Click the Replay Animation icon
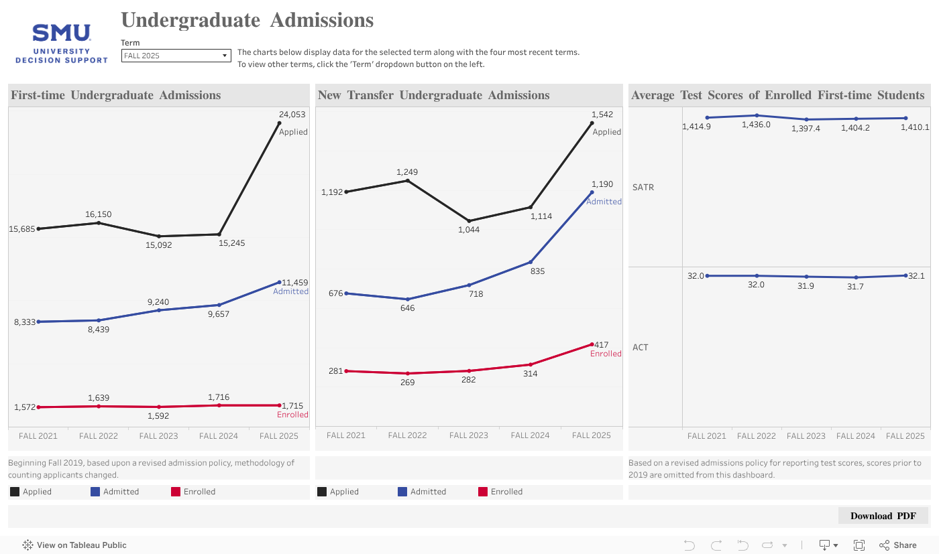The width and height of the screenshot is (939, 554). pos(767,545)
